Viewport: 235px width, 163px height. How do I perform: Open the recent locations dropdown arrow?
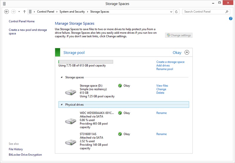[19, 12]
